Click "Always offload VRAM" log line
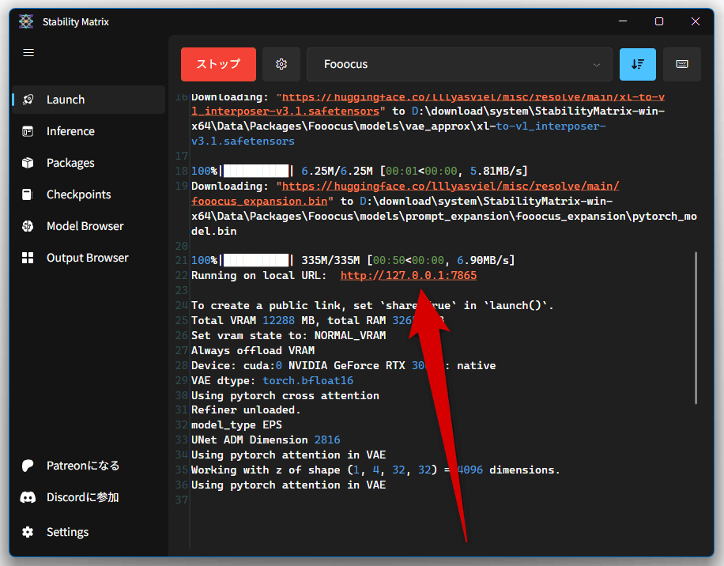This screenshot has width=724, height=566. [x=253, y=351]
